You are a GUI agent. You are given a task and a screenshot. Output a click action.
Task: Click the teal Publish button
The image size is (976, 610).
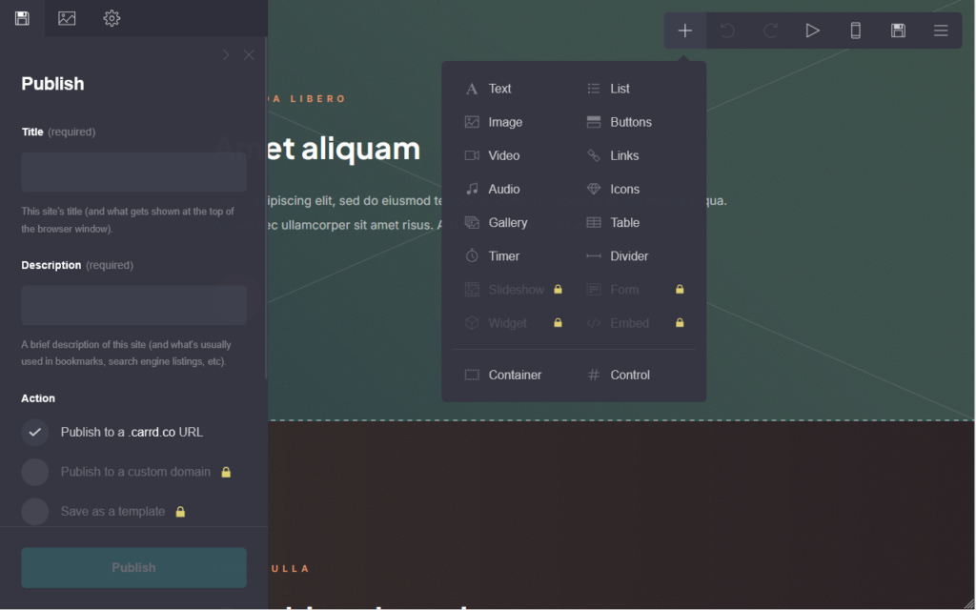click(133, 568)
